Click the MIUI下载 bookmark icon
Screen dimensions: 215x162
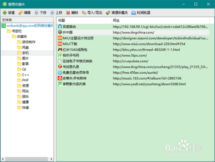(x=60, y=44)
